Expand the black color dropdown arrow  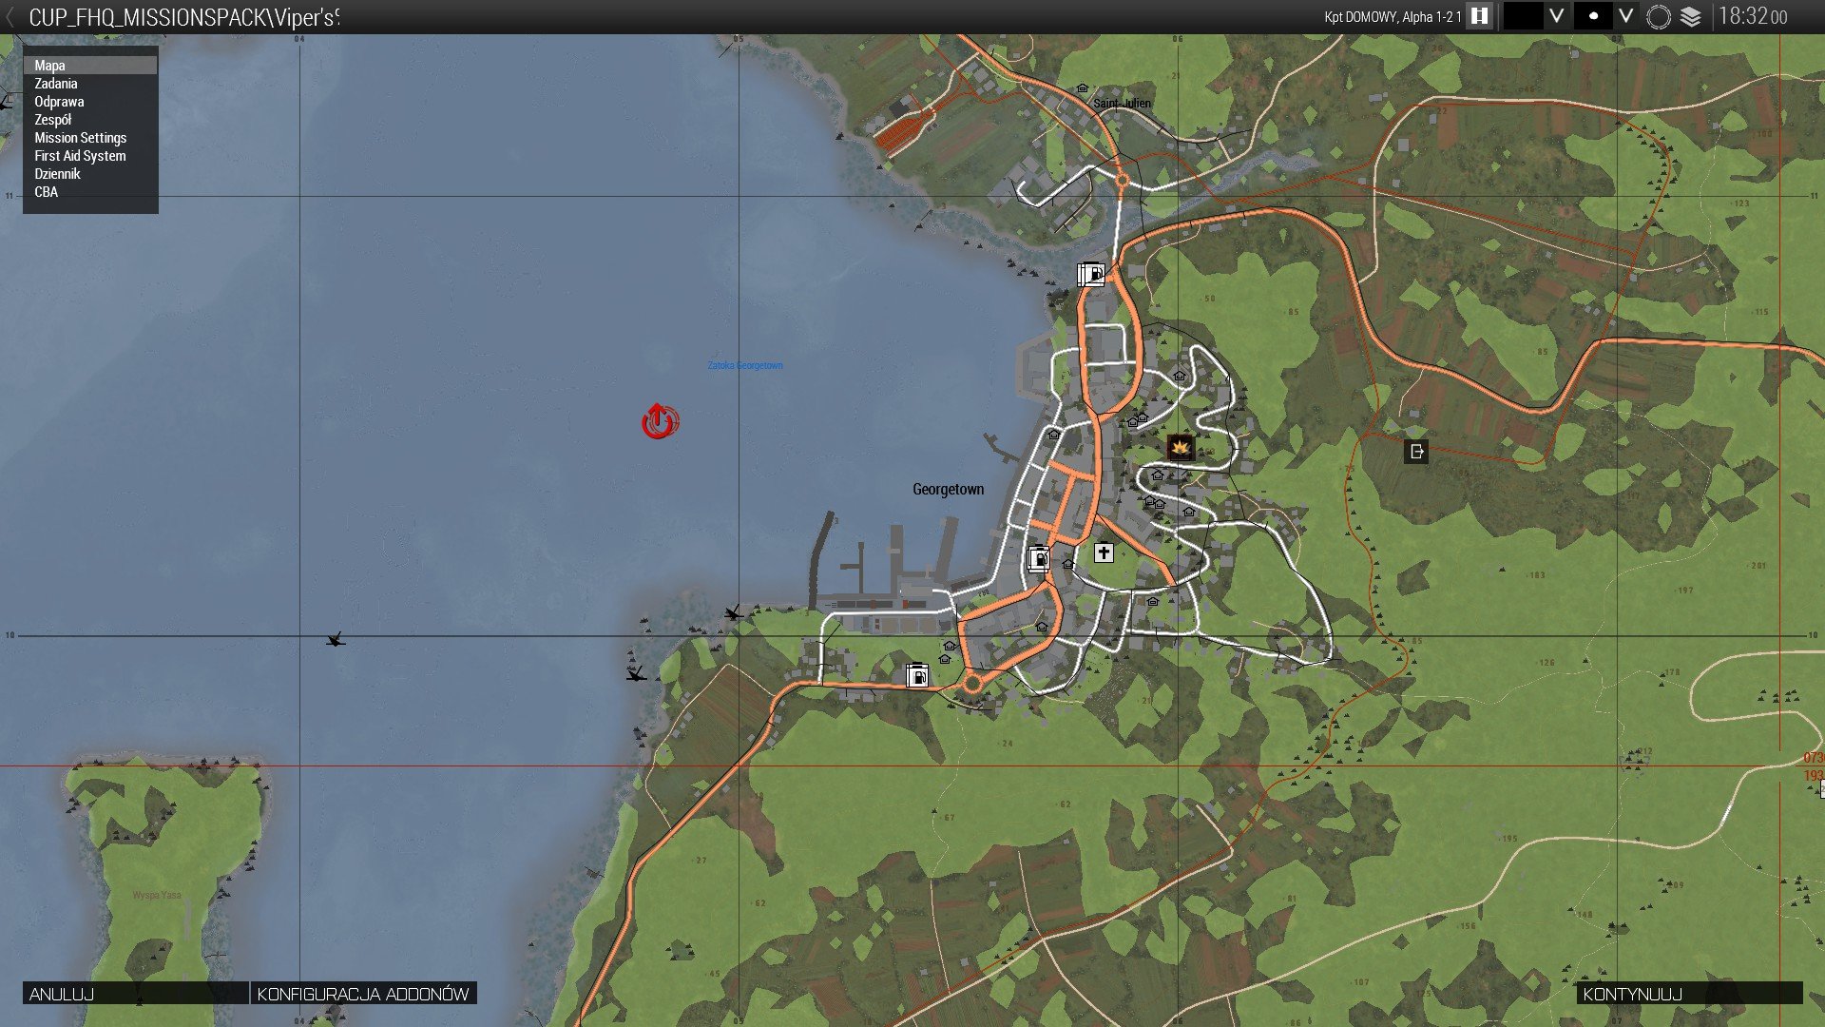(x=1556, y=16)
